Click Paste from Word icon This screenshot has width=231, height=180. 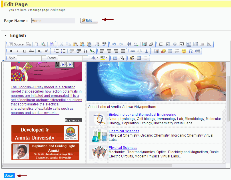tap(89, 44)
